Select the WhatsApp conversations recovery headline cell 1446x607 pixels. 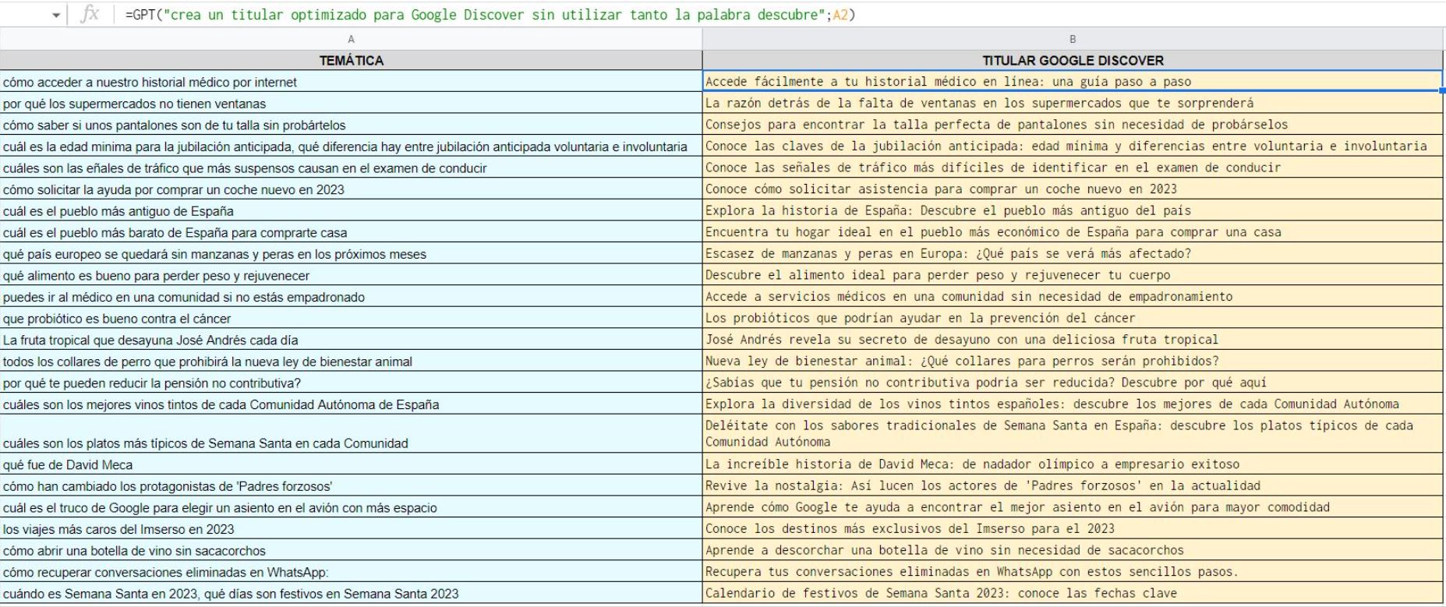point(1073,572)
